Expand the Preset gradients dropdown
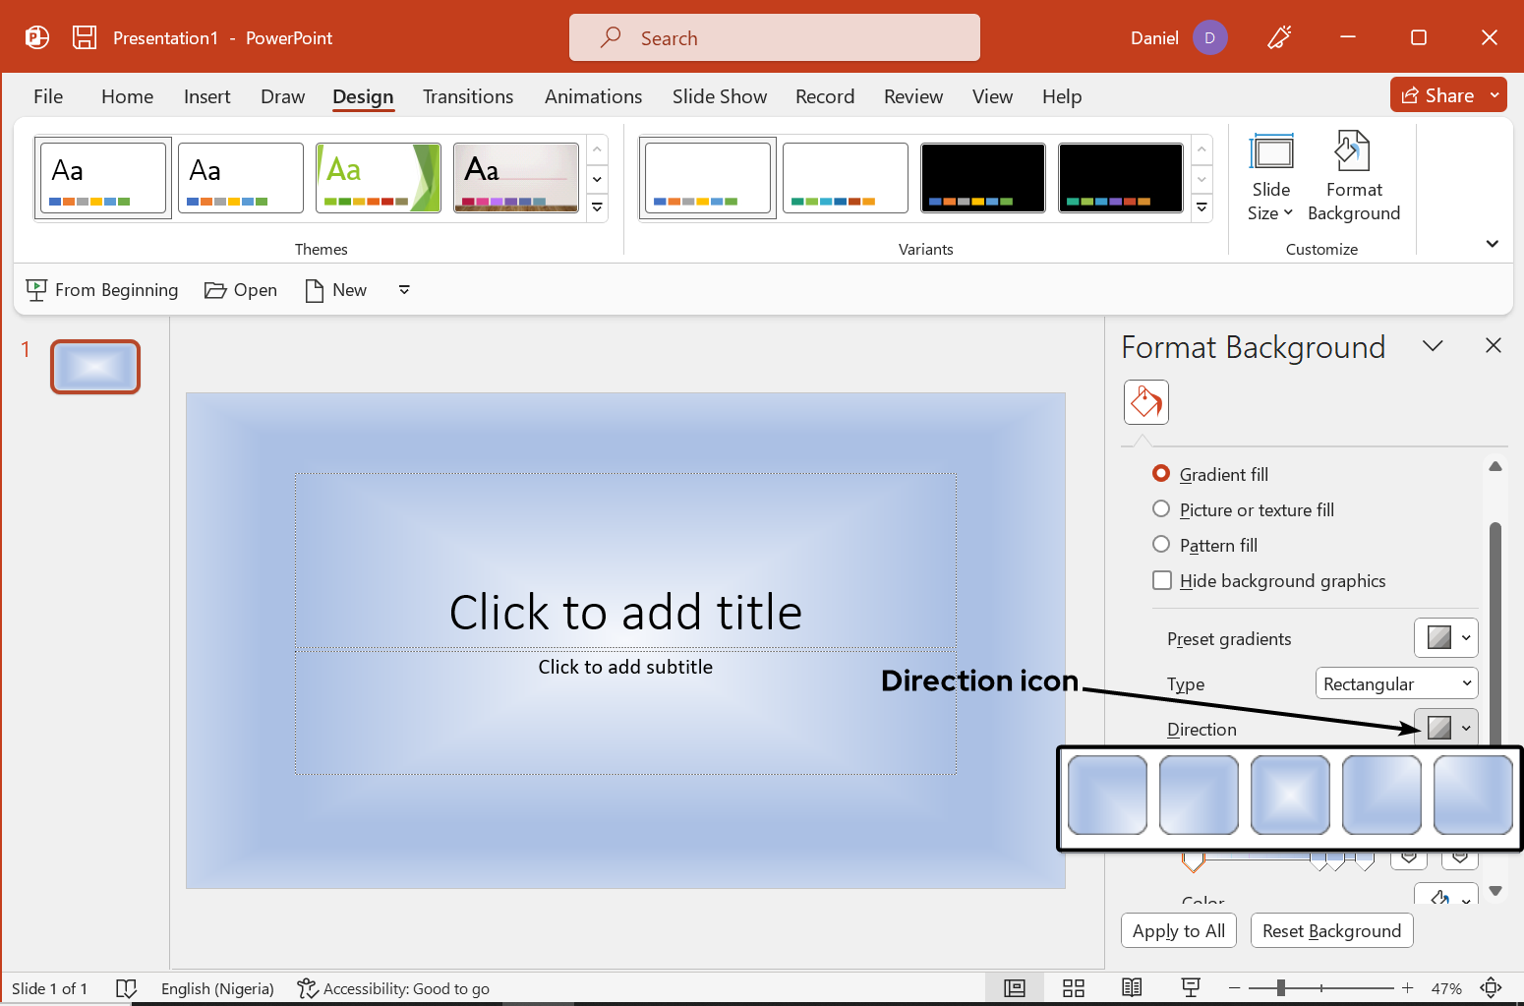This screenshot has width=1524, height=1006. click(1445, 638)
